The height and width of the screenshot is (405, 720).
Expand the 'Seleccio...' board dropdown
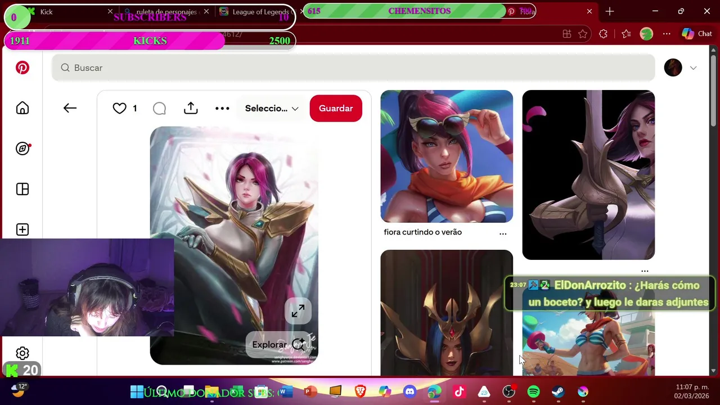[x=272, y=108]
